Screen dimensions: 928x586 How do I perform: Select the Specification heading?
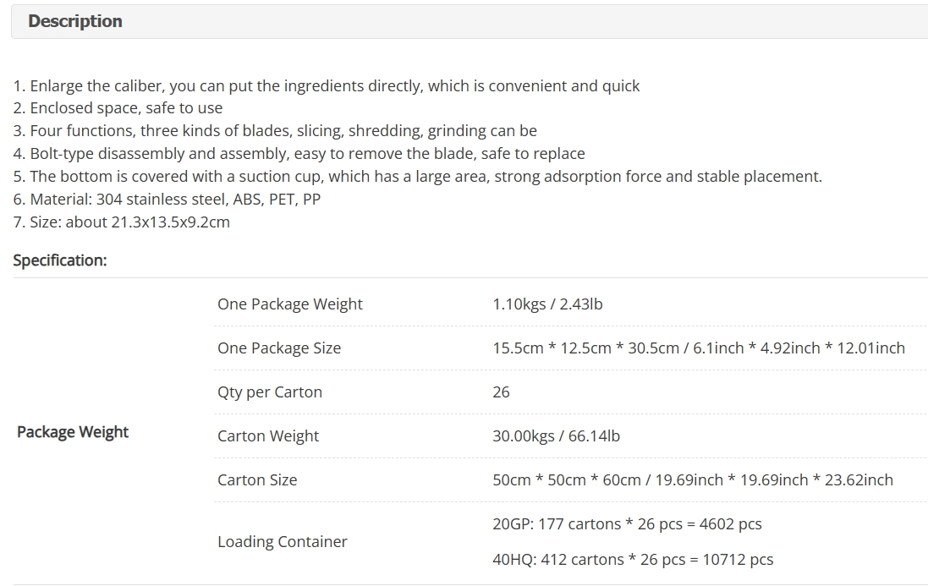click(x=60, y=260)
